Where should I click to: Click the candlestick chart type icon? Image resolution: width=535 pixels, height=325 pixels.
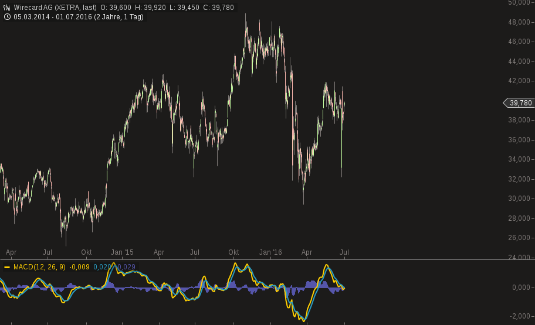[x=6, y=8]
